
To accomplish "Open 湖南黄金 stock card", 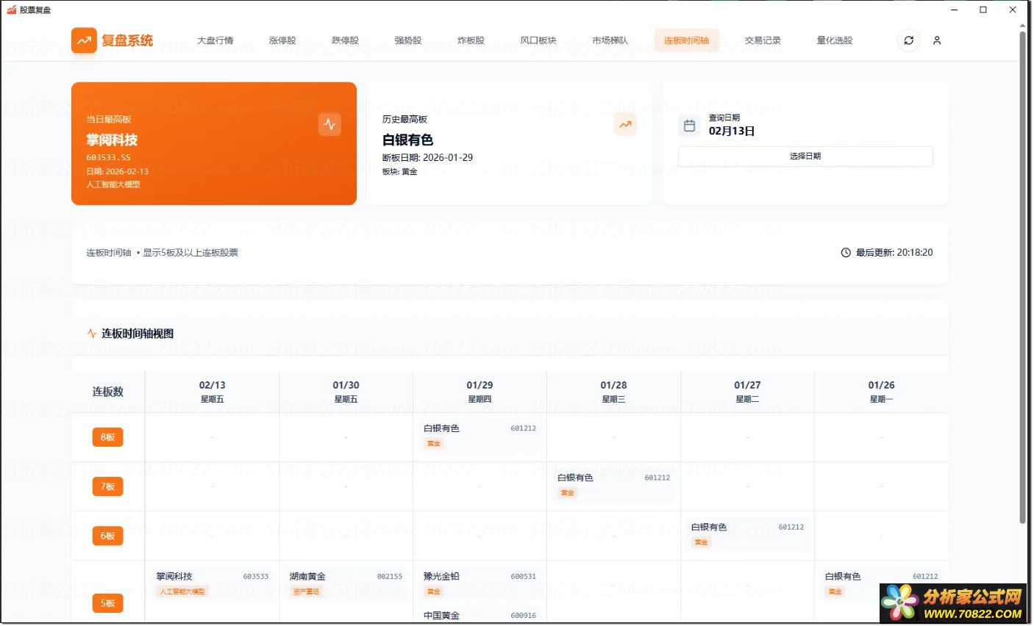I will click(346, 583).
